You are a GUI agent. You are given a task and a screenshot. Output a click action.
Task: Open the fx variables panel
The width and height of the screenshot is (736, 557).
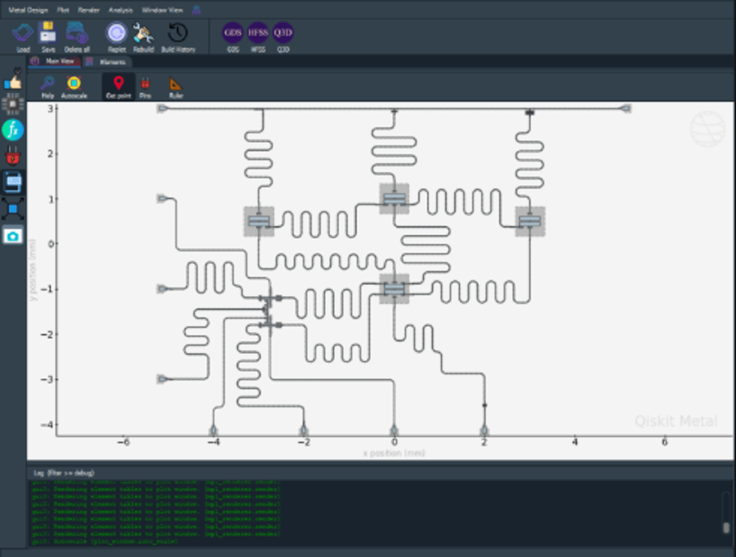13,130
